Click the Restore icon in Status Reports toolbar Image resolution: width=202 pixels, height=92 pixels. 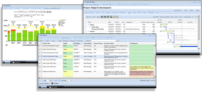(63, 41)
